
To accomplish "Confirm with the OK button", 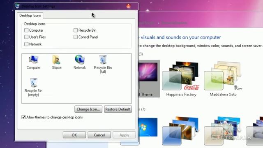I will tap(74, 135).
